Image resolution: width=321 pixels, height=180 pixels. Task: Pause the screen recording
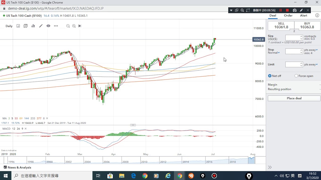281,10
